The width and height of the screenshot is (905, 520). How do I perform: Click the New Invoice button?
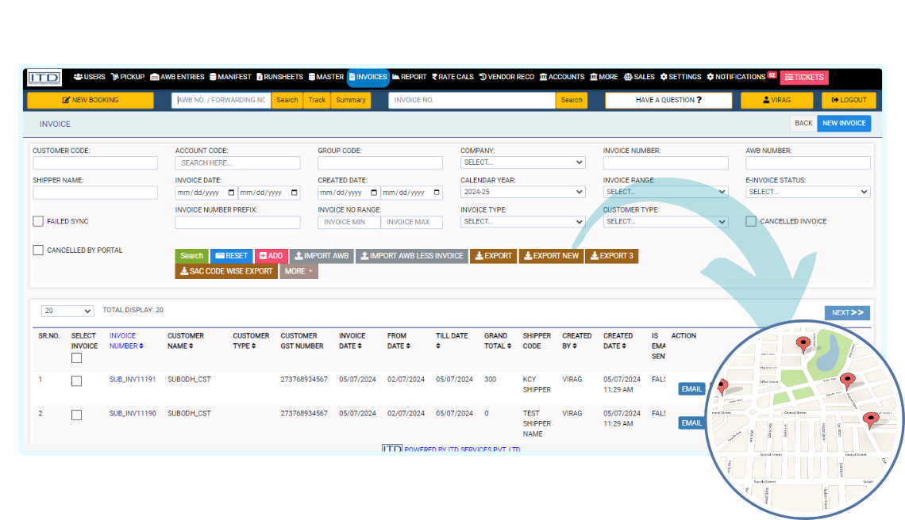click(x=844, y=124)
